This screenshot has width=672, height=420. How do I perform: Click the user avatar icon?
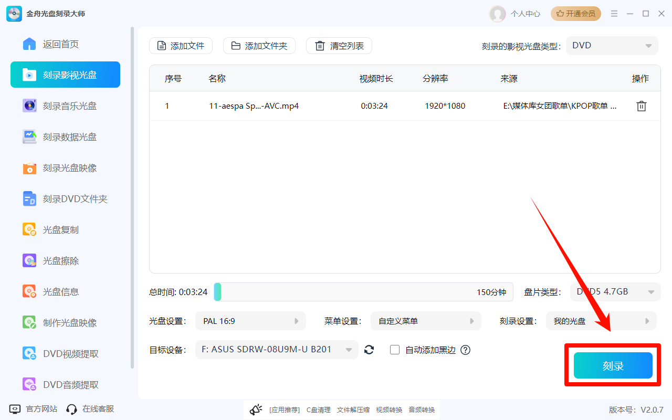(x=497, y=14)
